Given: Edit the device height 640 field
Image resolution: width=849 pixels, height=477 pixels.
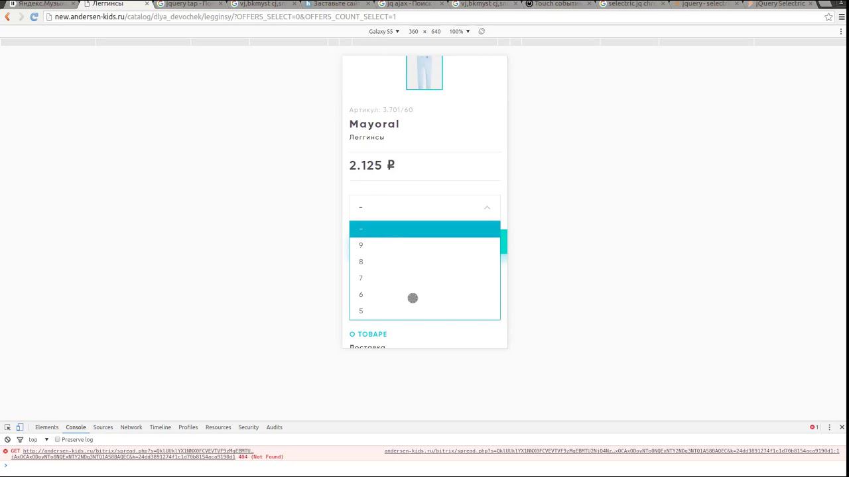Looking at the screenshot, I should click(x=436, y=31).
